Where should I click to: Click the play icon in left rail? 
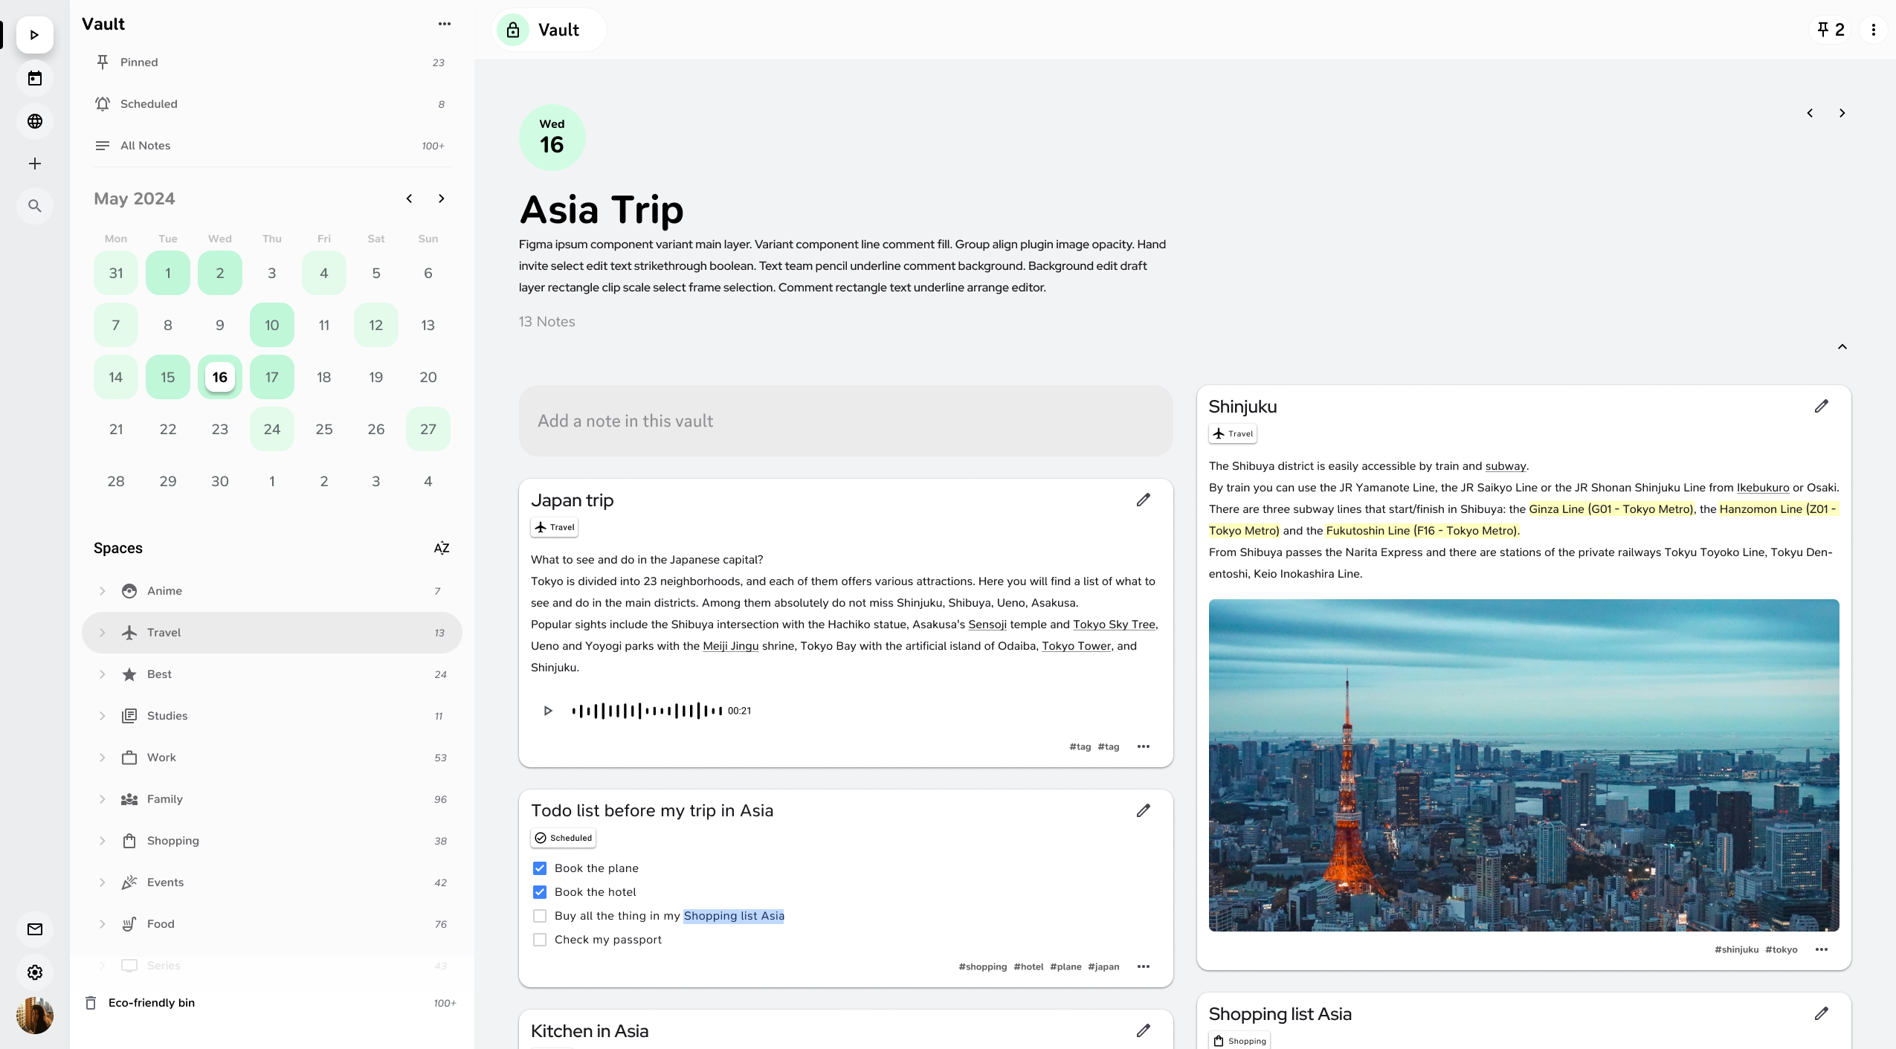pyautogui.click(x=34, y=35)
